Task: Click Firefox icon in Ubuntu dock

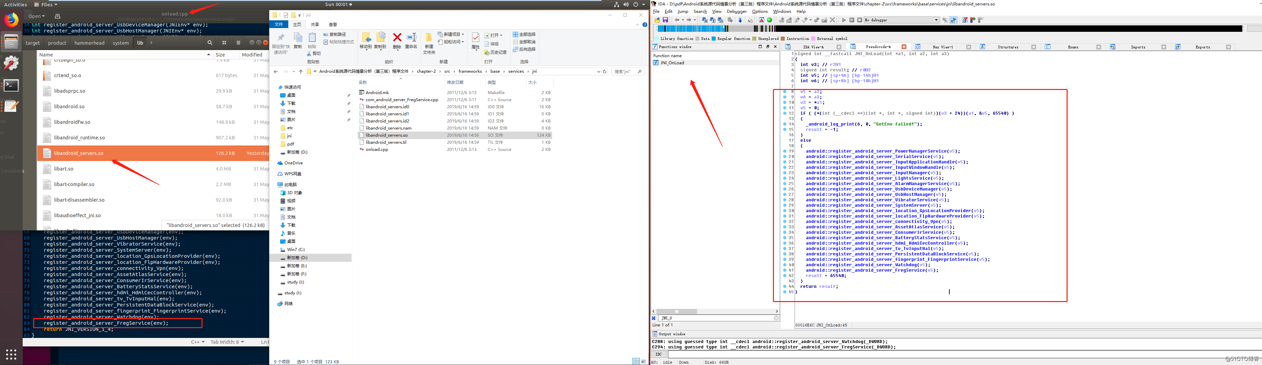Action: pos(11,20)
